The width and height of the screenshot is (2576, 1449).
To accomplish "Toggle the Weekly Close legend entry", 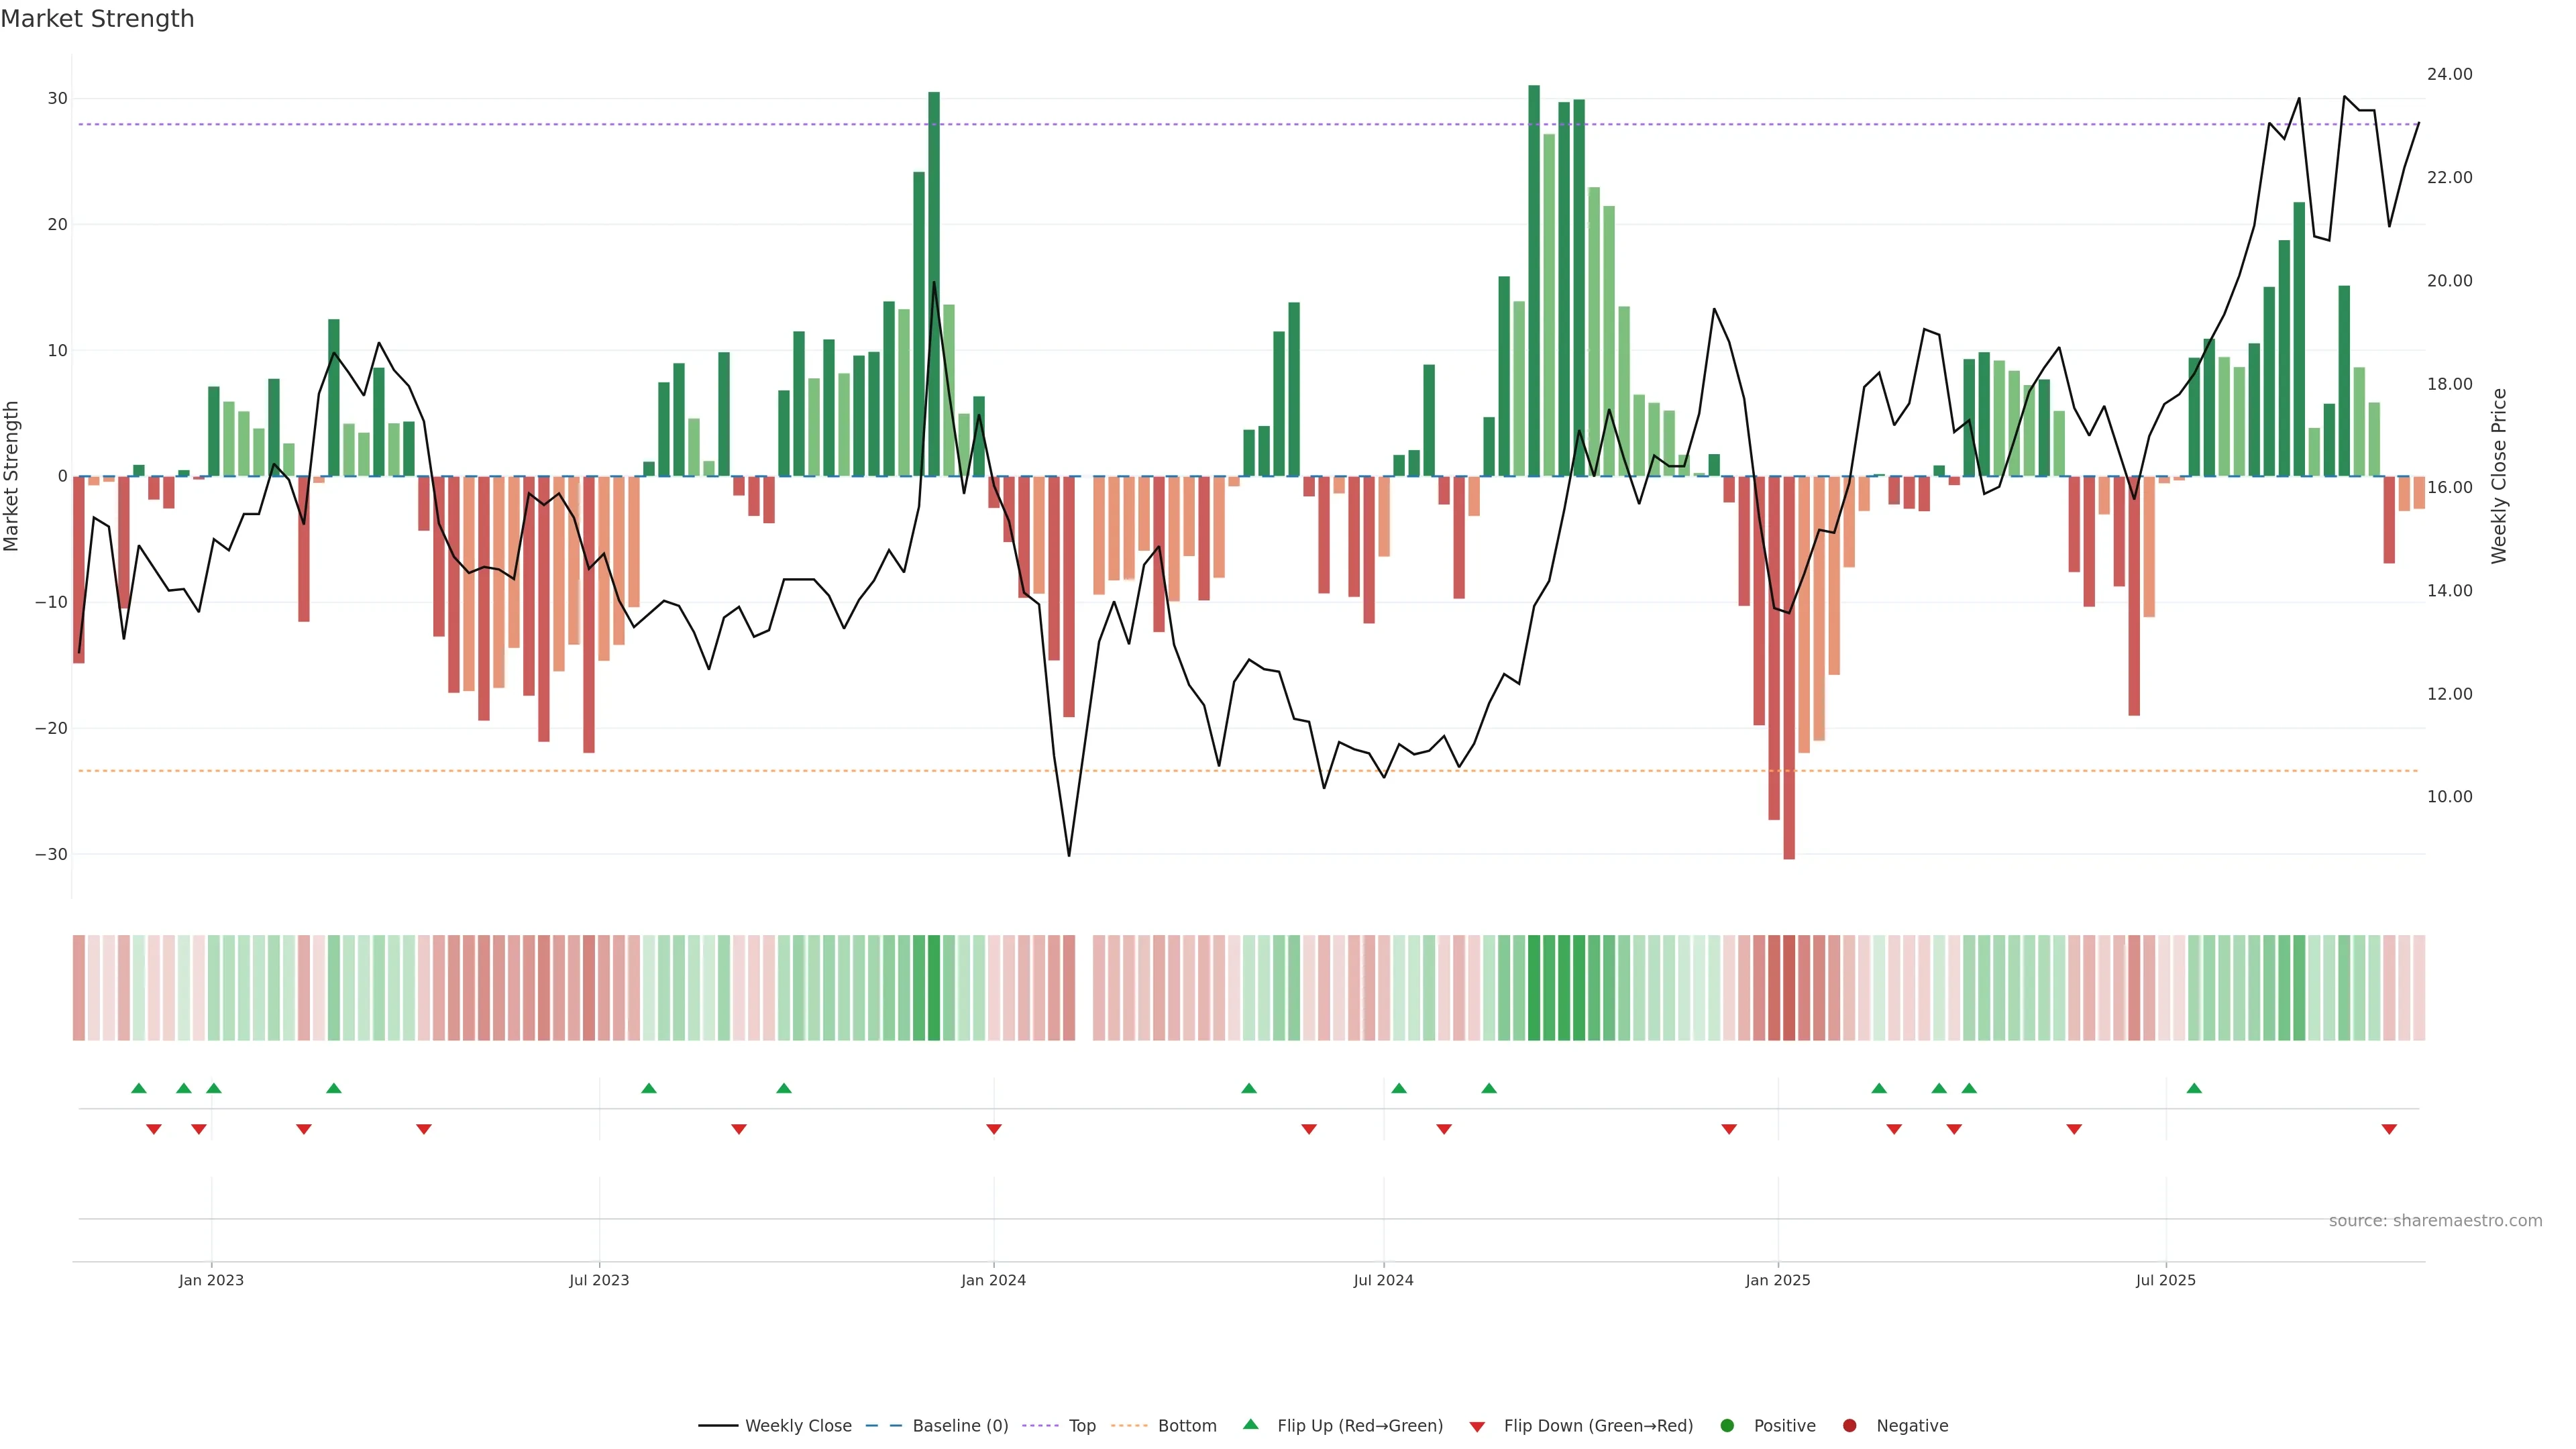I will click(x=797, y=1425).
